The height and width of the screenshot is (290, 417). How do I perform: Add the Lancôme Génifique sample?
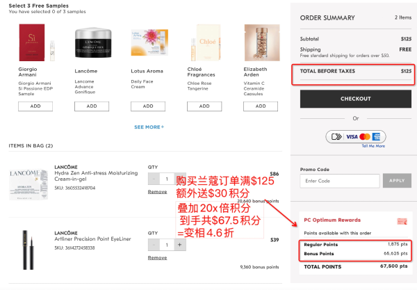(x=92, y=106)
